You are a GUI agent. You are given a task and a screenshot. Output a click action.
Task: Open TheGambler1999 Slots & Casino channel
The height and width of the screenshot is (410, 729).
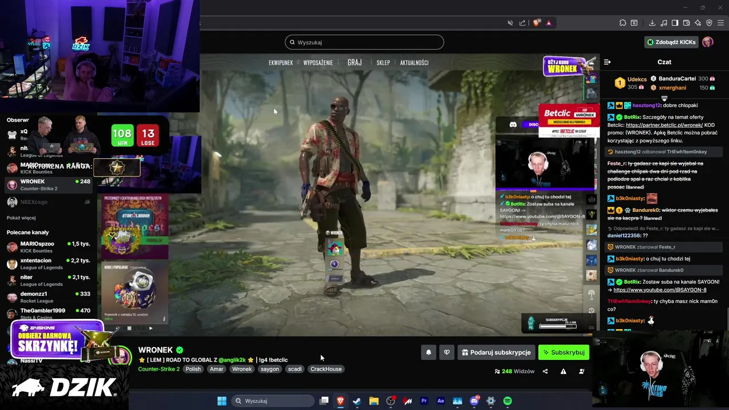[48, 314]
